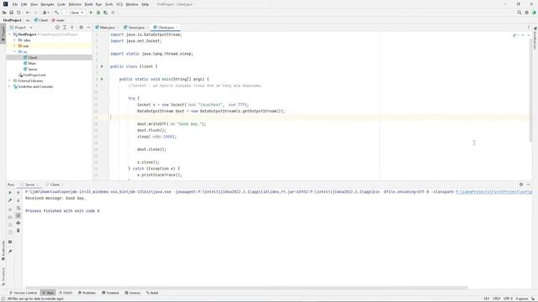The image size is (538, 302).
Task: Select the Server class in the project tree
Action: pos(33,69)
